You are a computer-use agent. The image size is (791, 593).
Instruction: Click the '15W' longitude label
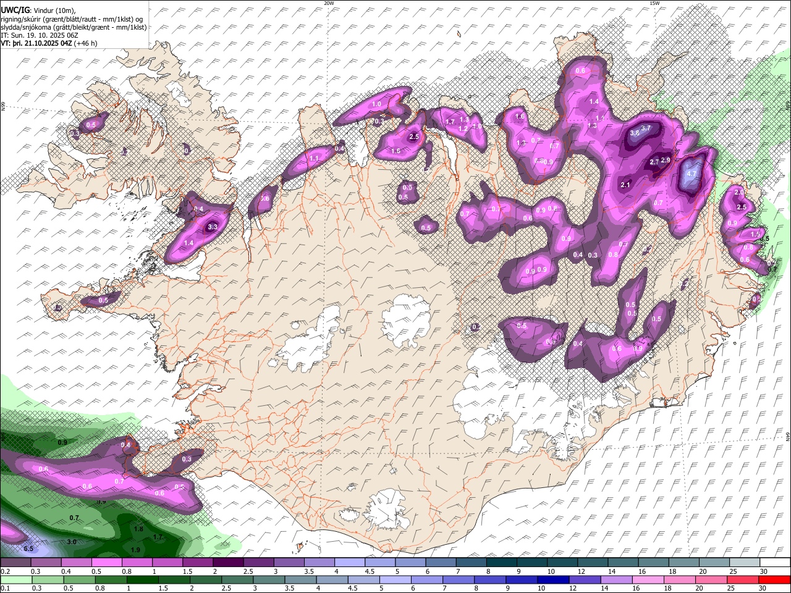(x=654, y=3)
